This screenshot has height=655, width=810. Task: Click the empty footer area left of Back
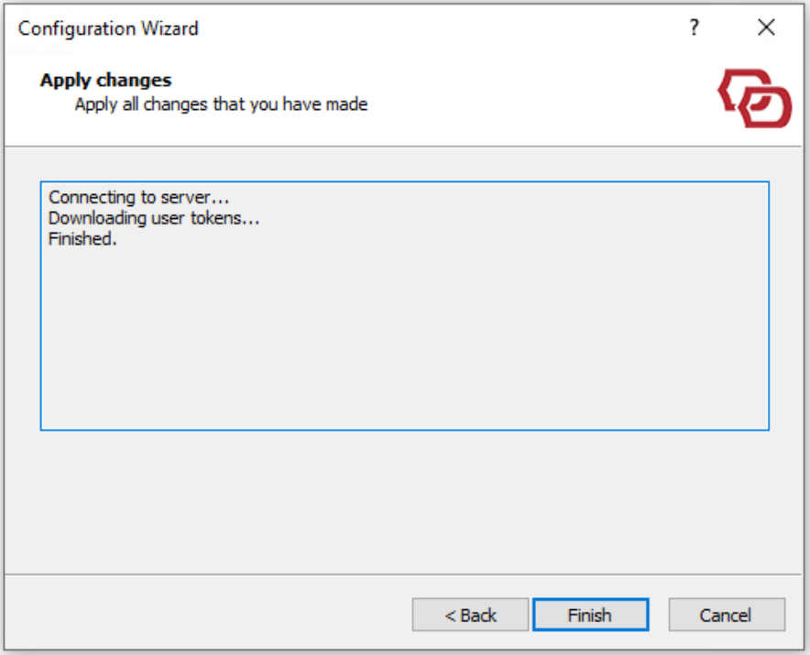pyautogui.click(x=202, y=616)
